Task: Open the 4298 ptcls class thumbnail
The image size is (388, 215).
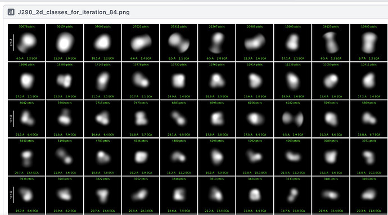Action: pos(216,157)
